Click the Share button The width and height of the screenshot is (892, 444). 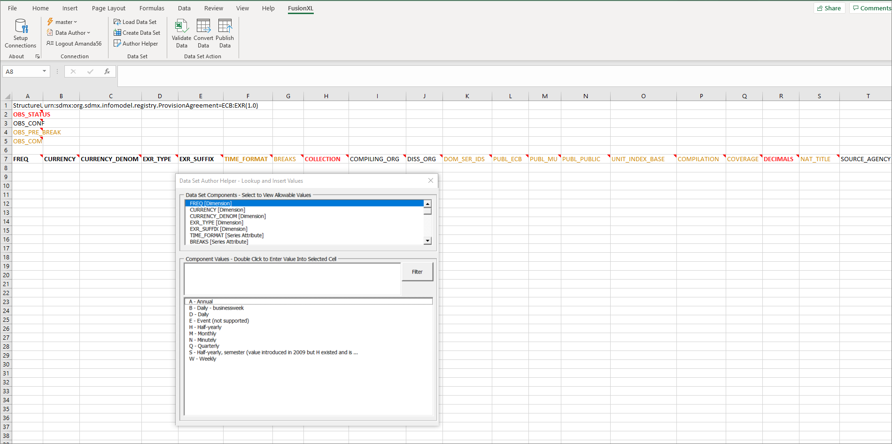830,8
